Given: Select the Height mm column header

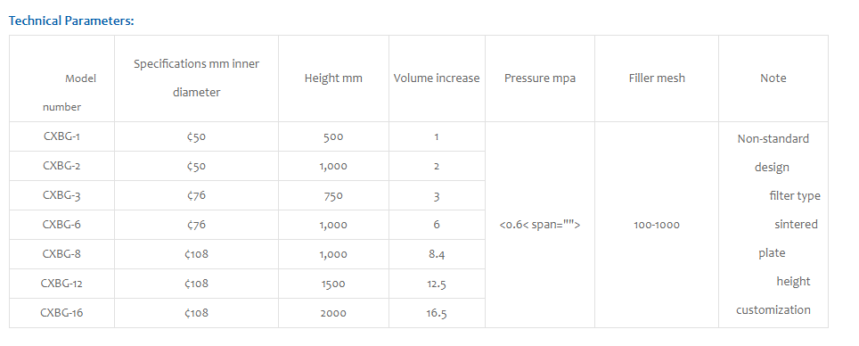Looking at the screenshot, I should [x=333, y=78].
